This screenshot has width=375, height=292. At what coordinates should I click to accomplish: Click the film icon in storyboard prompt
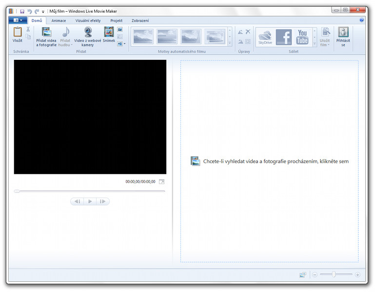[x=195, y=161]
